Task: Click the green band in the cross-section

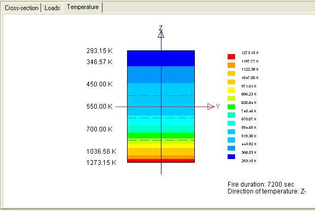Action: 161,135
